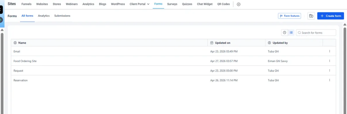Click Tuba Ghl in the Email row
The image size is (347, 114).
[x=273, y=51]
